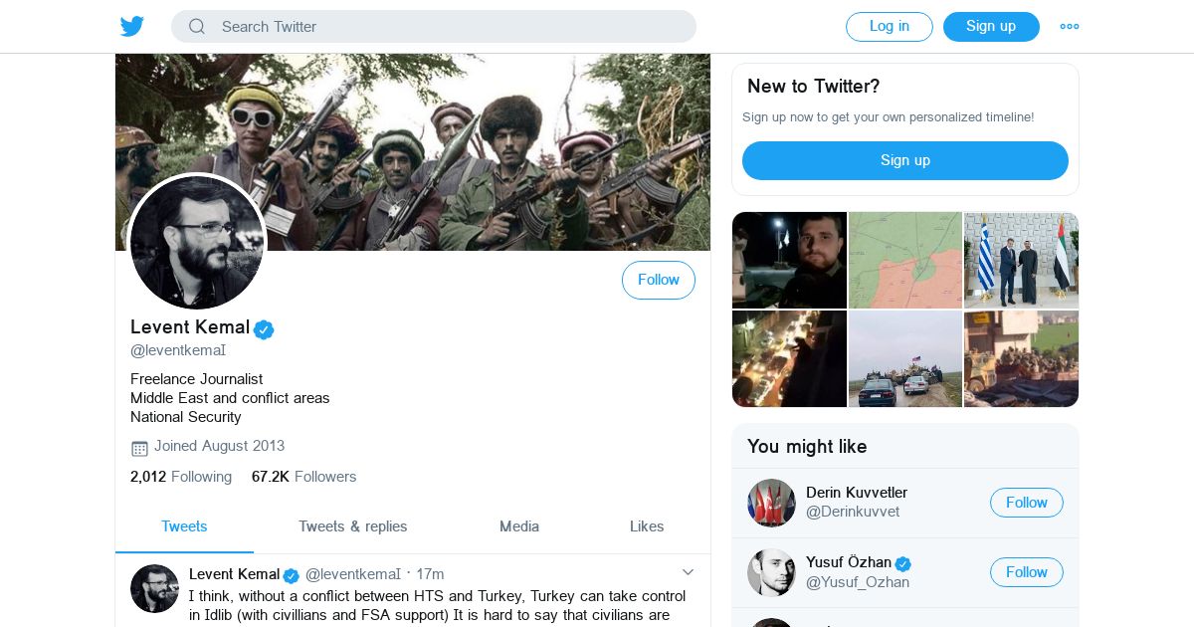Click Derin Kuvvetler's avatar
The height and width of the screenshot is (627, 1194).
(771, 503)
